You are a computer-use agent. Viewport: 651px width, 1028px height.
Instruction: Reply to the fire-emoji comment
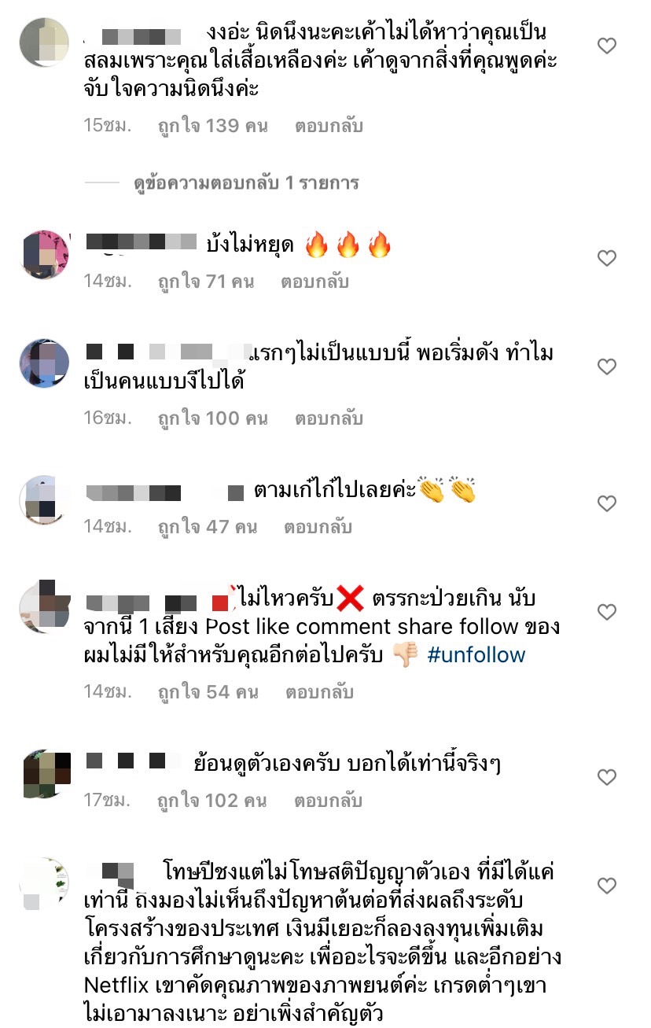pos(315,282)
